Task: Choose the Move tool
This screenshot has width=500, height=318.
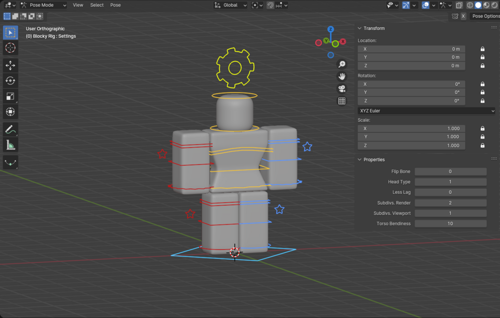Action: click(10, 66)
